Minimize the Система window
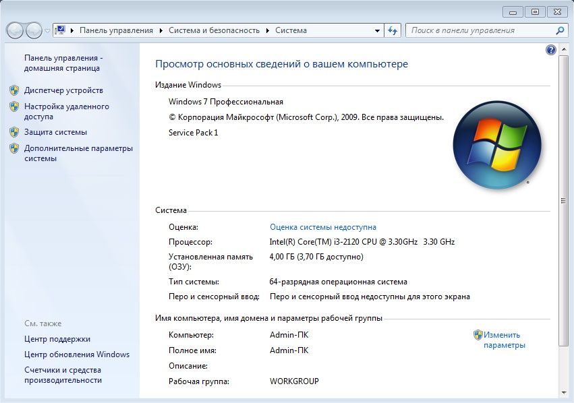The width and height of the screenshot is (574, 403). 513,12
